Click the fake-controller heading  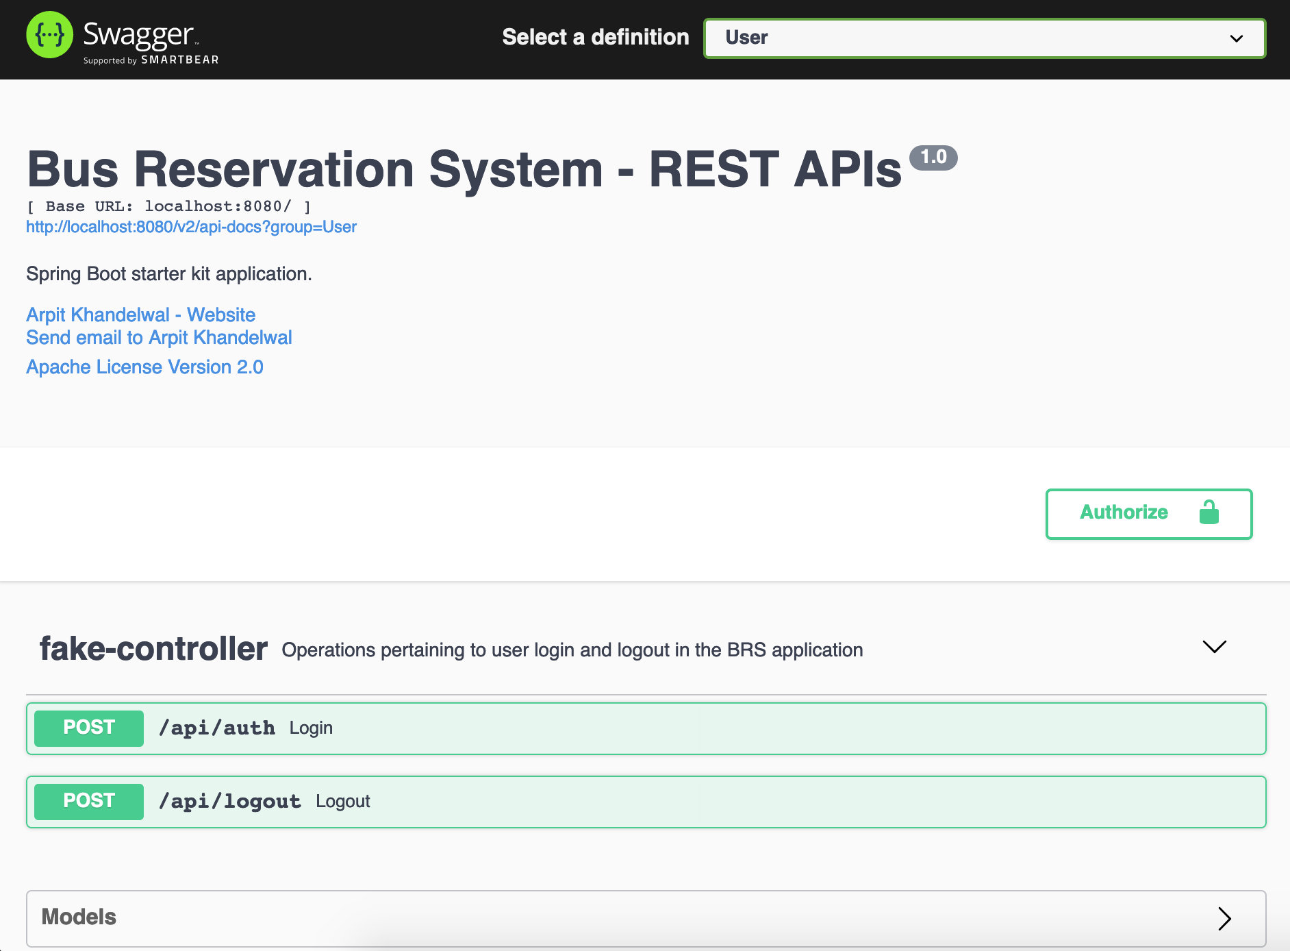[153, 648]
